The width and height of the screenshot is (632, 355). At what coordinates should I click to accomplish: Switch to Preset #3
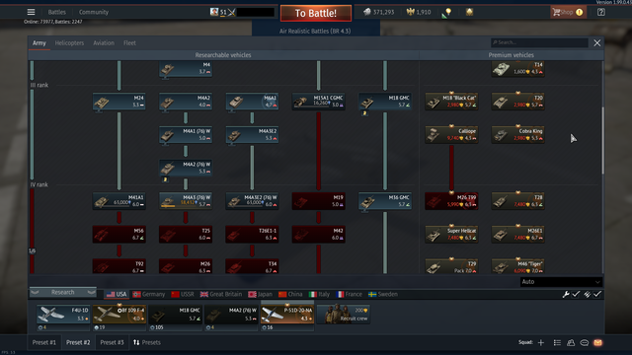pos(112,342)
